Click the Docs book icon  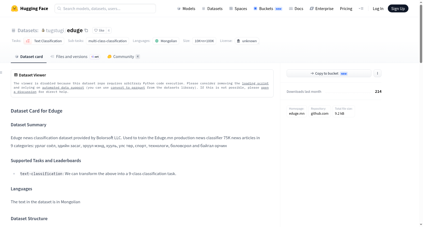point(291,8)
